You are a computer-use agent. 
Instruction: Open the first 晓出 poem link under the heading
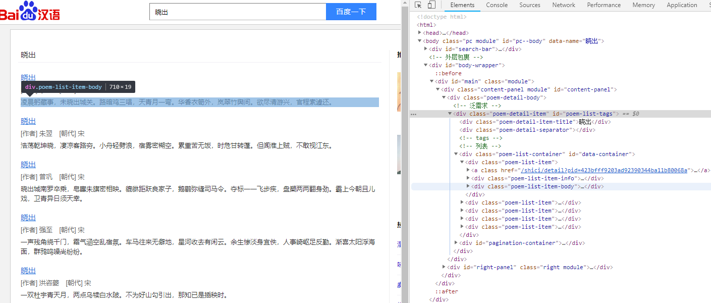click(28, 77)
